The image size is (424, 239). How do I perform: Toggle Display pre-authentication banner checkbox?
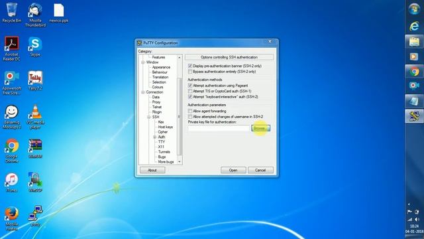(190, 66)
